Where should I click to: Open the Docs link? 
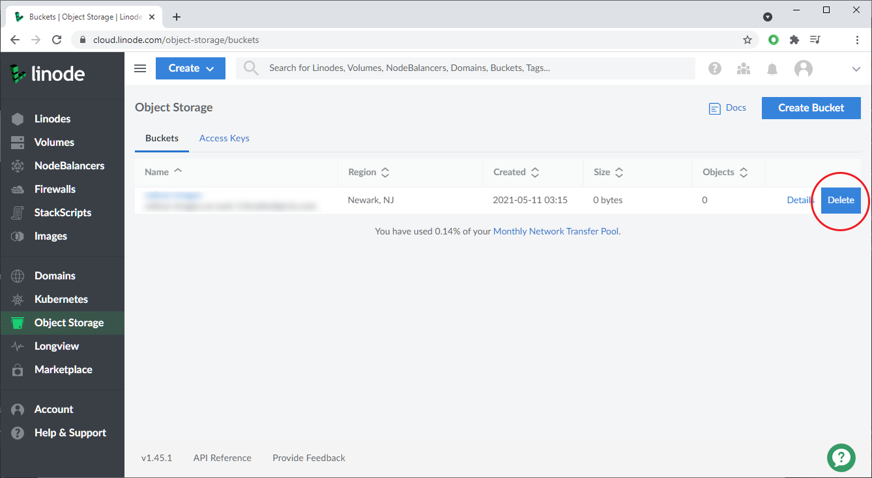pos(727,108)
